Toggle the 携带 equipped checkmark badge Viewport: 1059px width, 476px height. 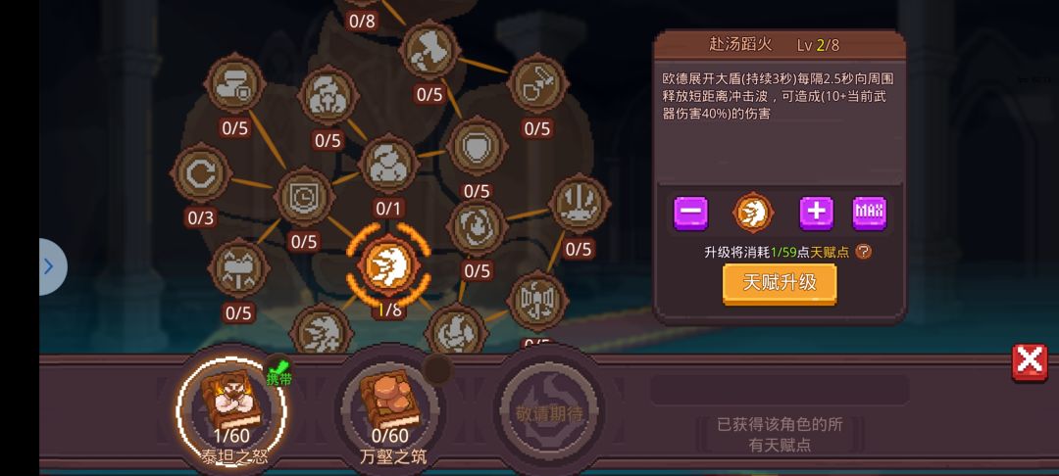(x=278, y=372)
